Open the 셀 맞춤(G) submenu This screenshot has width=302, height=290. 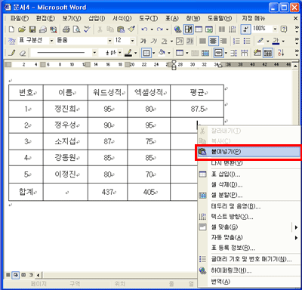pos(248,227)
